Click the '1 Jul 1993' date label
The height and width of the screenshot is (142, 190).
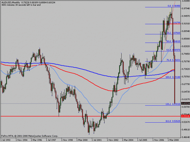(5, 140)
